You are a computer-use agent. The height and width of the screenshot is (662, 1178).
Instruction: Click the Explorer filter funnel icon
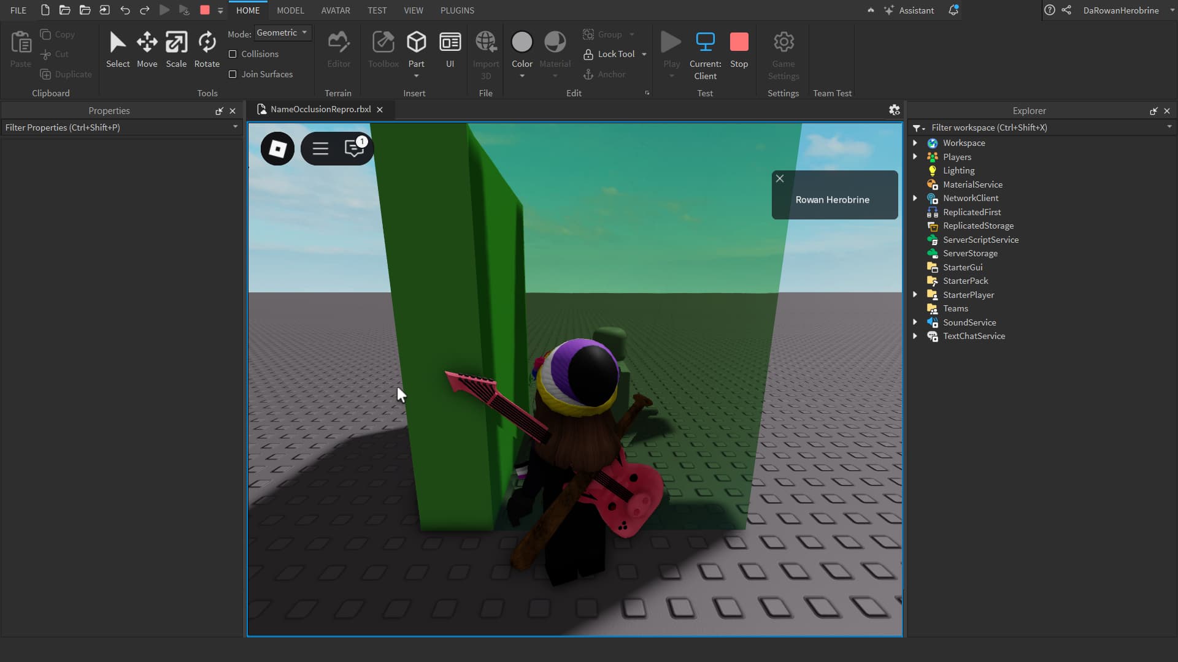(918, 127)
